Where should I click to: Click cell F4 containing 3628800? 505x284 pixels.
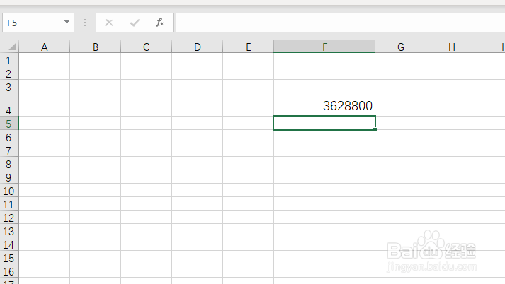click(x=324, y=105)
